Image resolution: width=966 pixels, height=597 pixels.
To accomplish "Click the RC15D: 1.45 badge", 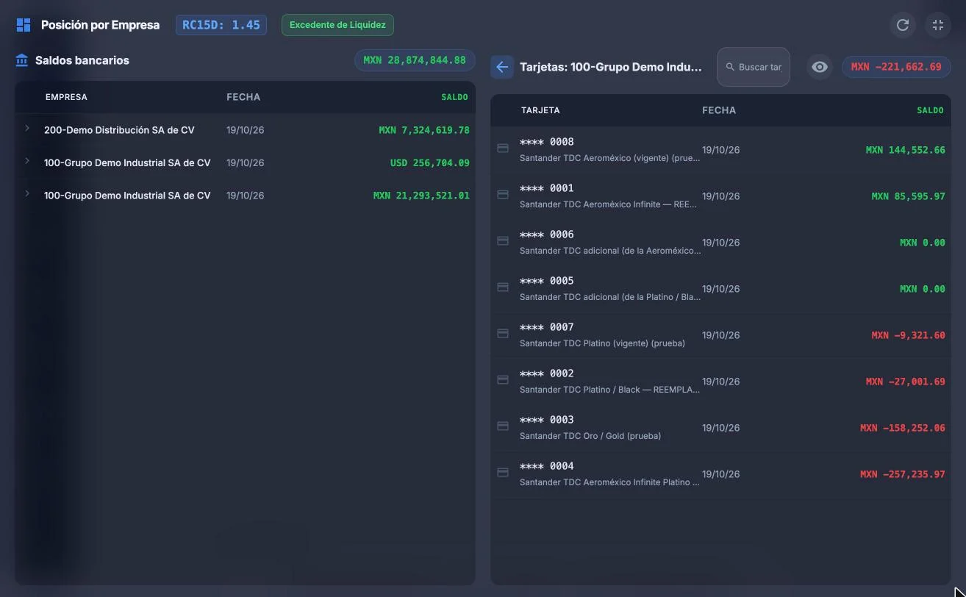I will click(221, 25).
